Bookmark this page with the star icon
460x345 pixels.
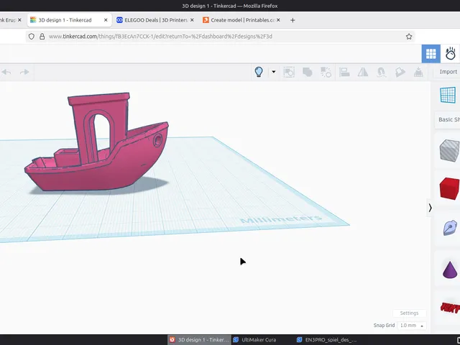[x=409, y=37]
